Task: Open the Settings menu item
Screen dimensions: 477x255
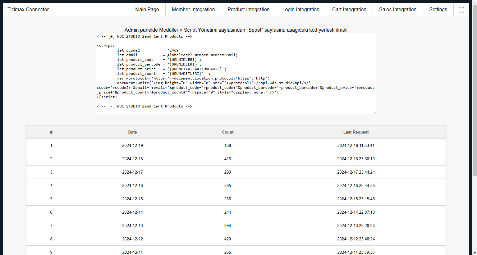Action: click(x=438, y=10)
